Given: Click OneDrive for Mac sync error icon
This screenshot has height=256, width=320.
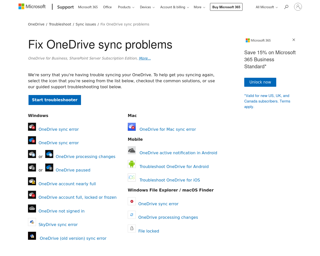Looking at the screenshot, I should 132,127.
